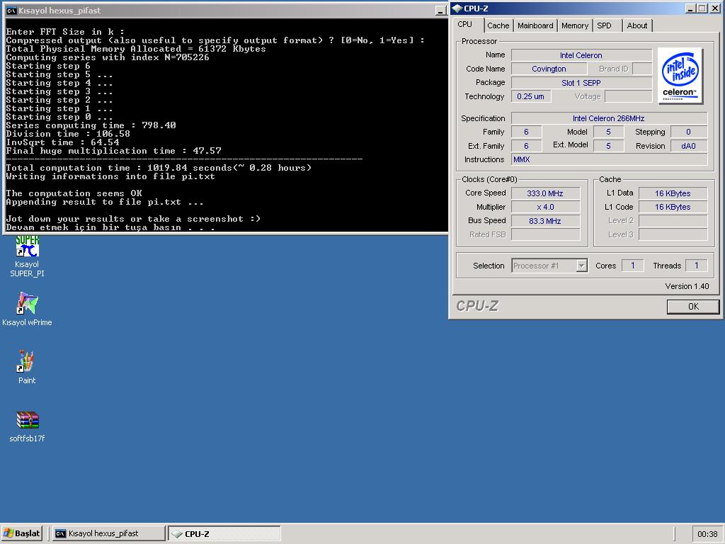Click the Stepping value 0
This screenshot has width=725, height=544.
(688, 132)
